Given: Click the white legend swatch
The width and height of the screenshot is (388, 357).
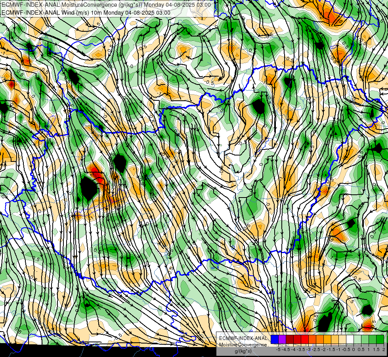Looking at the screenshot, I should pos(350,339).
